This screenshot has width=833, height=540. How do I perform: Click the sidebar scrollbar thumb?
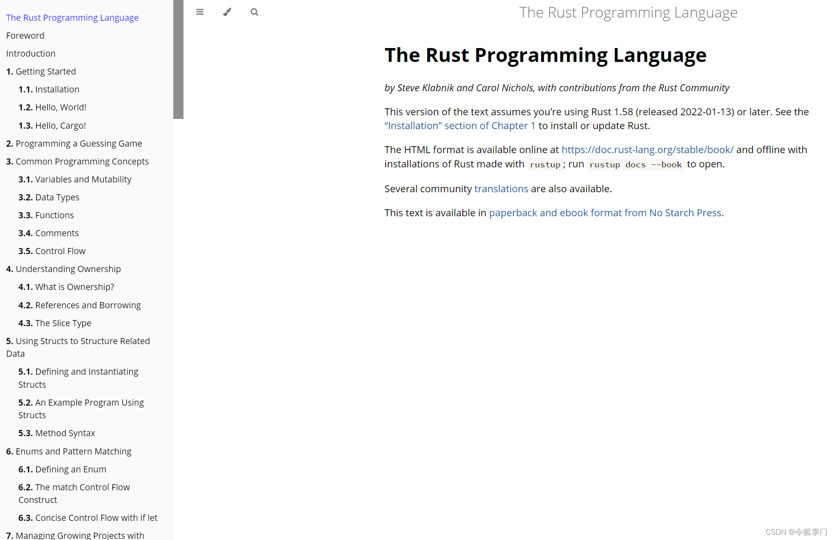(x=178, y=59)
